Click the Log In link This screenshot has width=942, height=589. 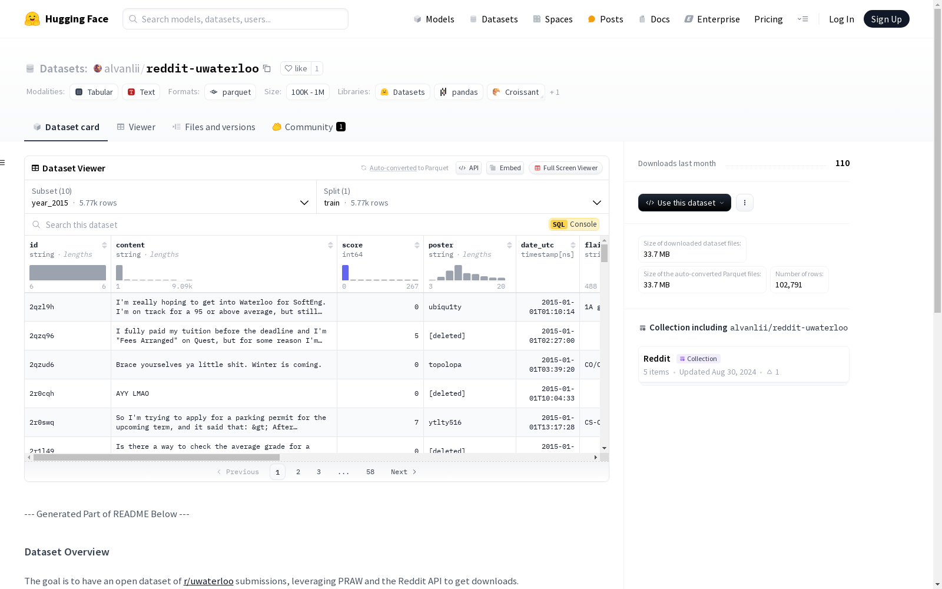[841, 19]
